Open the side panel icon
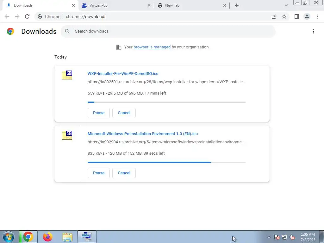 point(297,16)
